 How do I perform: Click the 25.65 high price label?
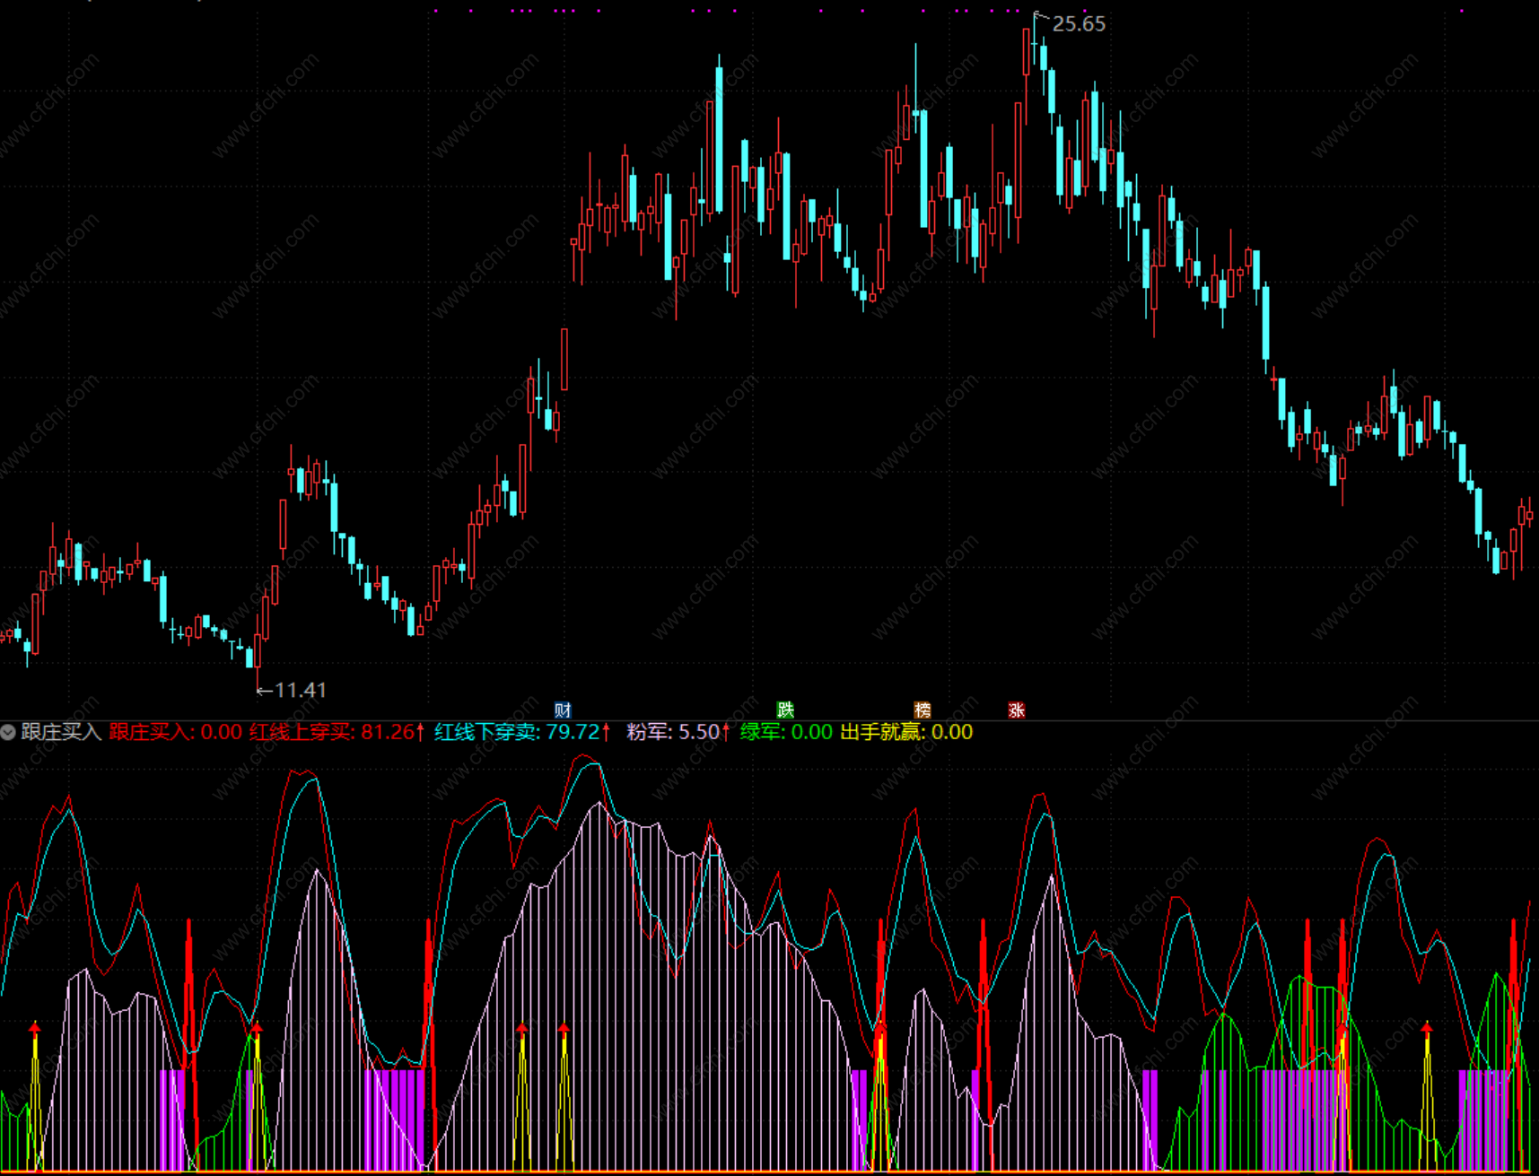[x=1079, y=24]
